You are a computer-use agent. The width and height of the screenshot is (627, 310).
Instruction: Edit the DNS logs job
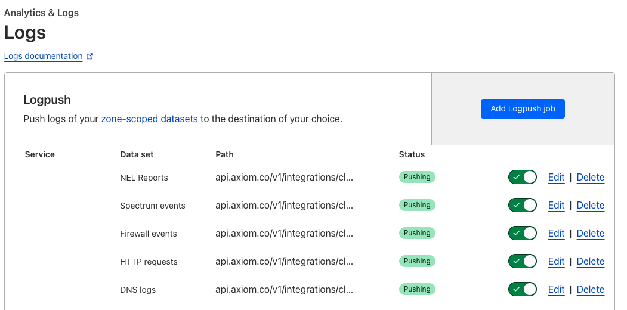click(x=556, y=289)
